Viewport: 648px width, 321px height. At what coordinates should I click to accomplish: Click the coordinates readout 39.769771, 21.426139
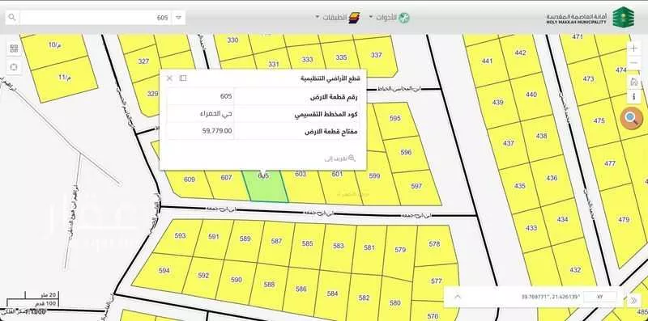coord(551,297)
